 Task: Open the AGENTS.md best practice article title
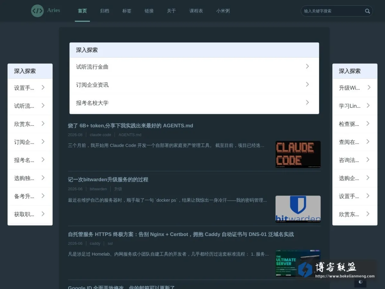pos(131,126)
